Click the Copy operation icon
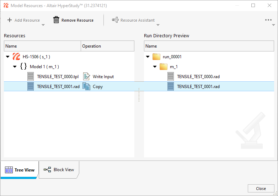Viewport: 278px width, 196px height. [x=86, y=86]
